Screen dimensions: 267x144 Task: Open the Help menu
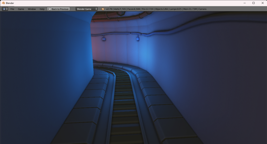42,9
